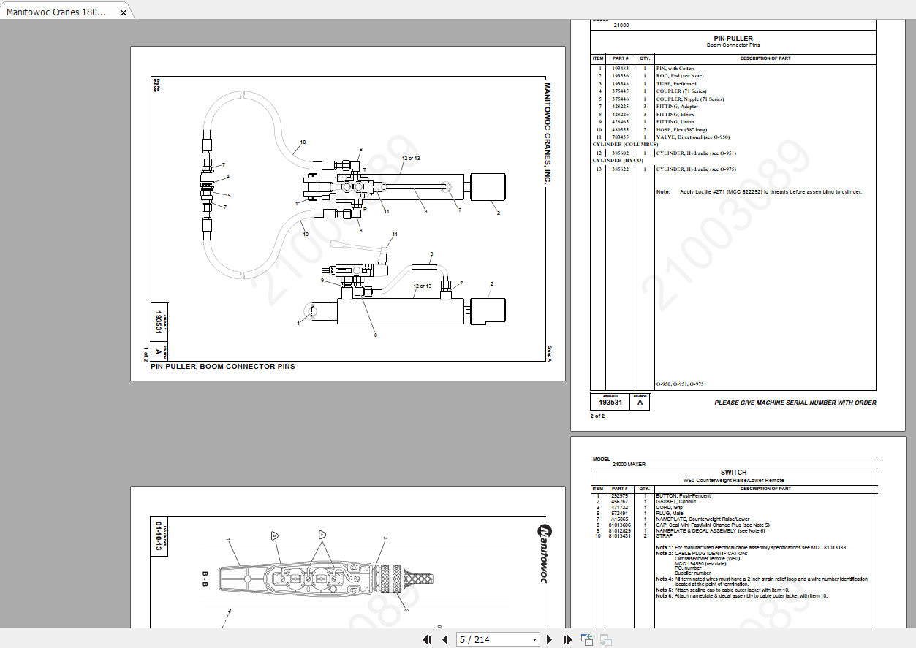Click part number 375445

coord(620,91)
